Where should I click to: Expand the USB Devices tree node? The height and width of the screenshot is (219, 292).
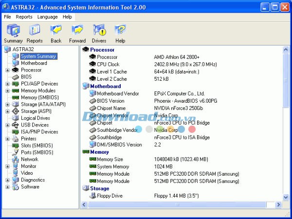(7, 125)
